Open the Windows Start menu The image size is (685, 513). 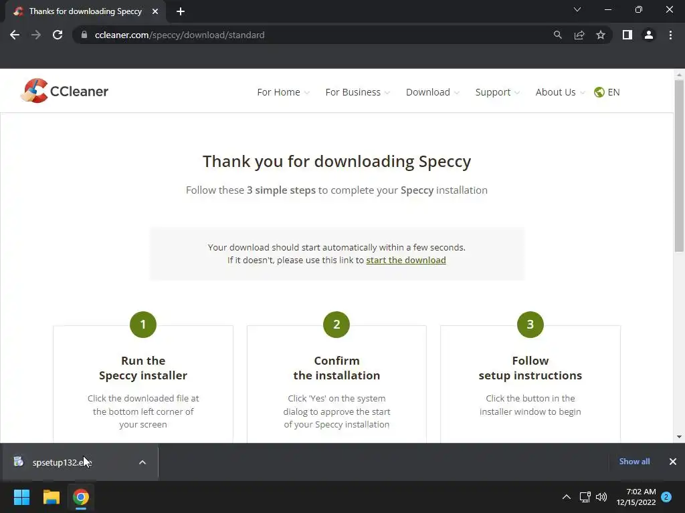(x=21, y=497)
